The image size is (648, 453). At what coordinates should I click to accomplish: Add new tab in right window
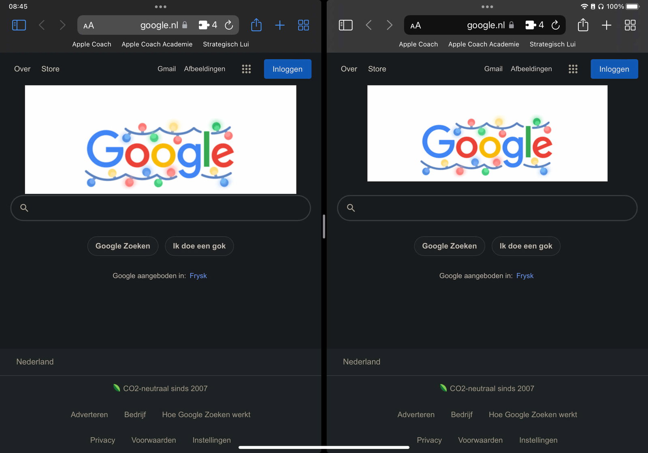point(606,25)
